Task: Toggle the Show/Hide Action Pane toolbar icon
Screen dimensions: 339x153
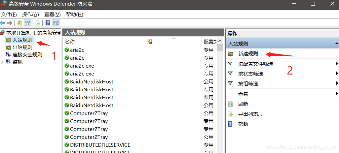Action: 56,23
